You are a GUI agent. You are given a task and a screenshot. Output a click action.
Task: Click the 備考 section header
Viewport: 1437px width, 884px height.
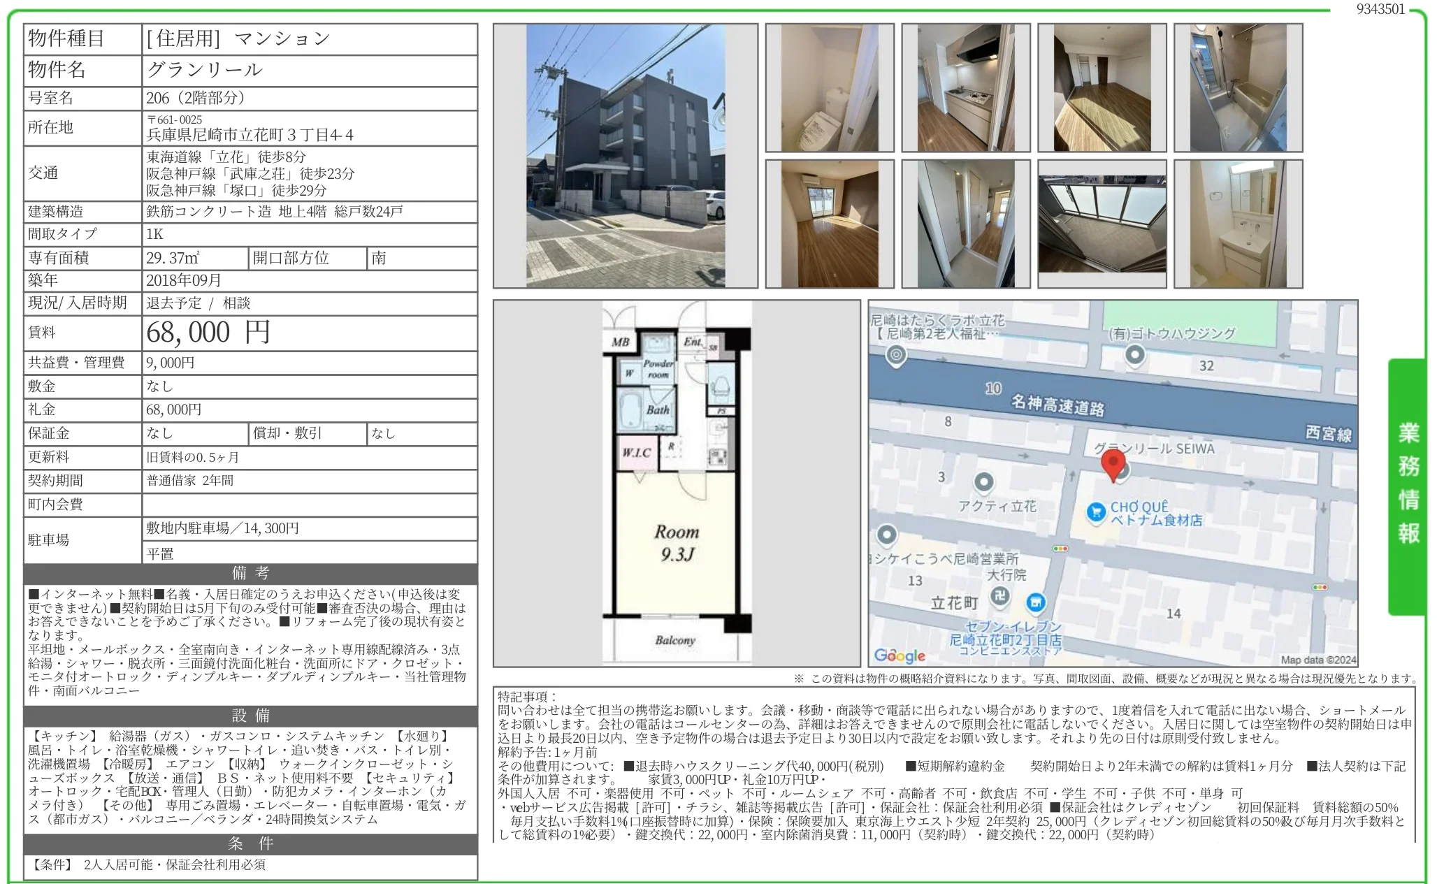pos(250,574)
